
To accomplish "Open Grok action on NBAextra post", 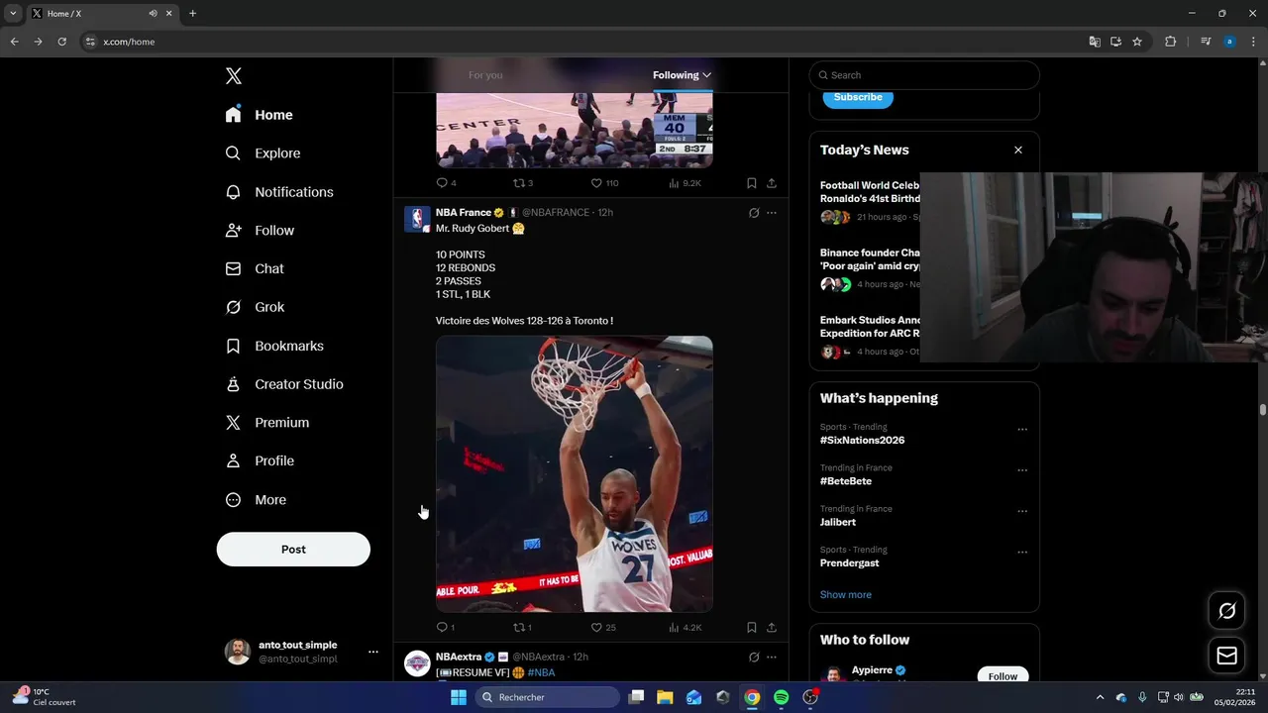I will pos(754,657).
